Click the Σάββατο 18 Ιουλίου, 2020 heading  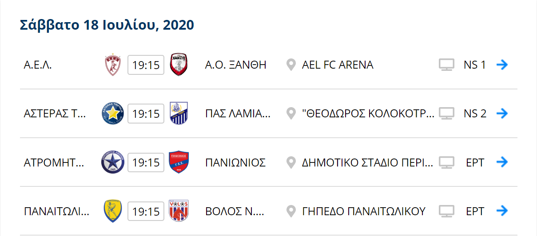(107, 25)
